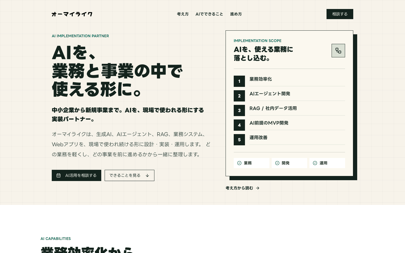This screenshot has width=405, height=253.
Task: Click the オーマイライク logo
Action: pos(72,14)
